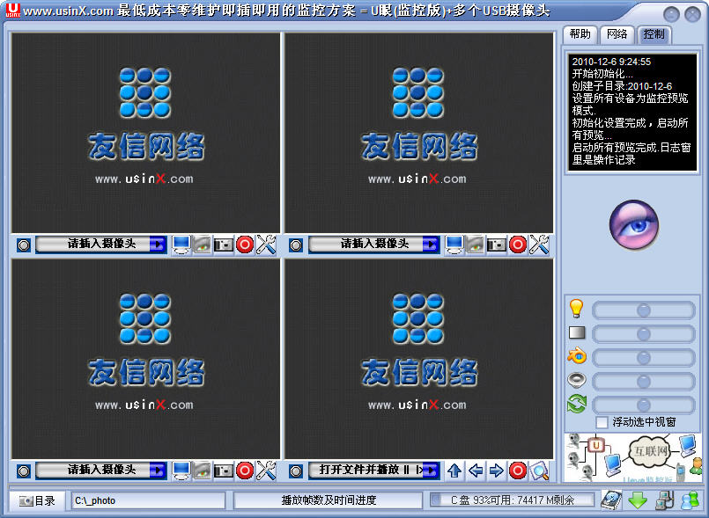Click the disk drive icon in status bar
Viewport: 709px width, 518px height.
pyautogui.click(x=611, y=500)
